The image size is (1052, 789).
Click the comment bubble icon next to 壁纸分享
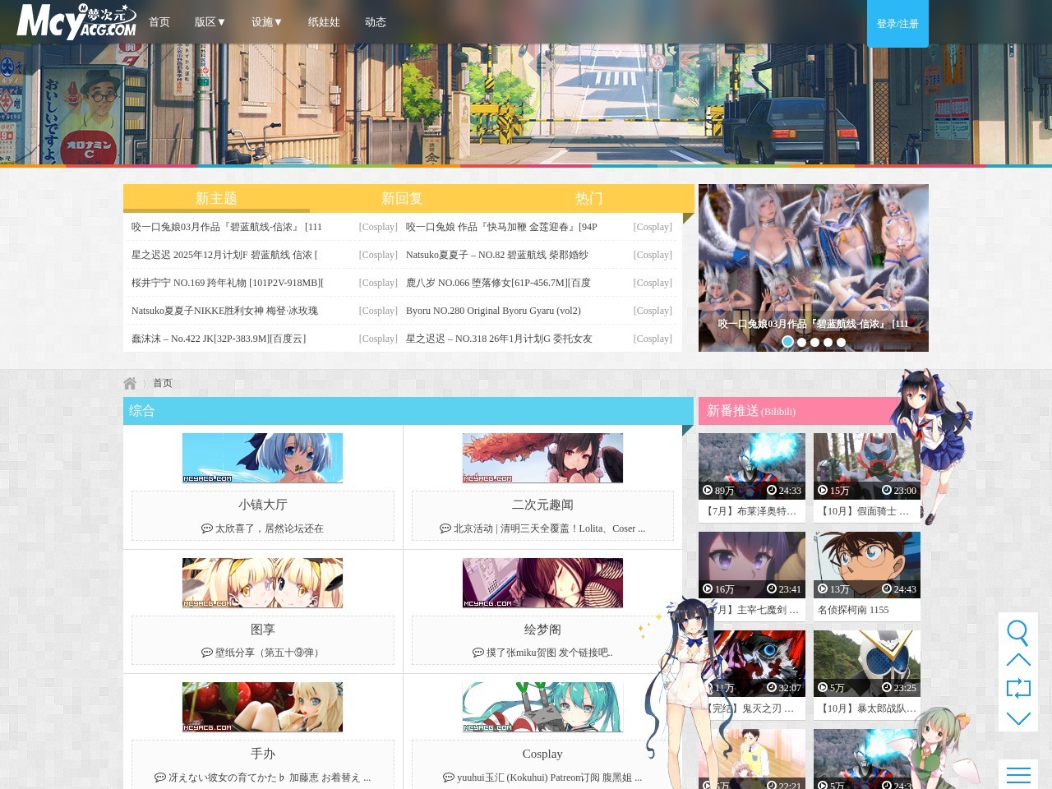click(x=207, y=652)
